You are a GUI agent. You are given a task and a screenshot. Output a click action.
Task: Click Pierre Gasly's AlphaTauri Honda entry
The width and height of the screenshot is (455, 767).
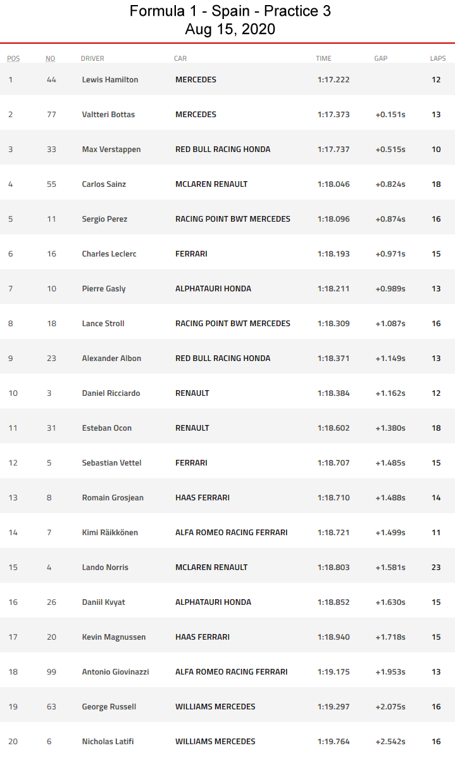tap(213, 289)
